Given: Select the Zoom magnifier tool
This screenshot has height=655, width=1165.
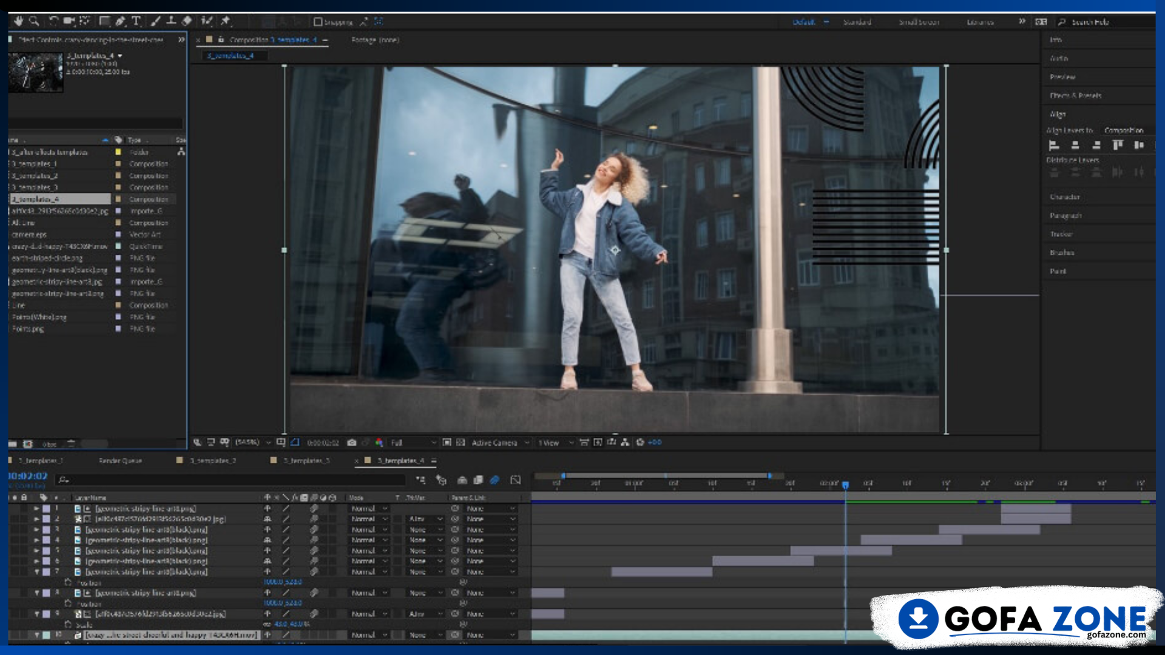Looking at the screenshot, I should point(35,21).
